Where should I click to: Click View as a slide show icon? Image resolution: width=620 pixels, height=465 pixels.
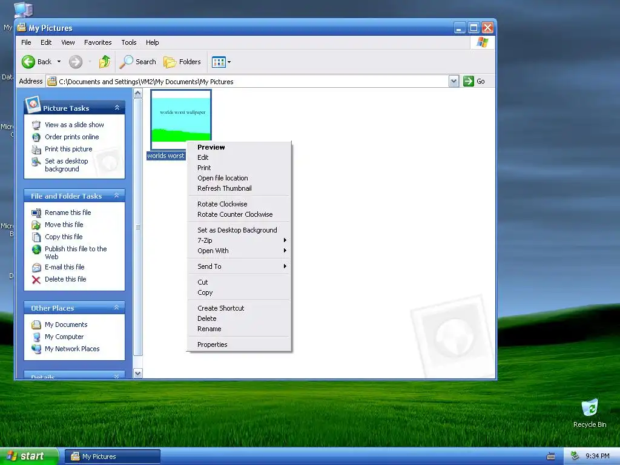36,125
